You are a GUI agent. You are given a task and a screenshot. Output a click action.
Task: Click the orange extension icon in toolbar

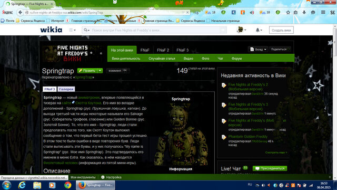pyautogui.click(x=243, y=13)
